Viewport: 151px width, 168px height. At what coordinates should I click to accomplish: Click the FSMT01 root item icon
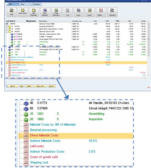(7, 24)
